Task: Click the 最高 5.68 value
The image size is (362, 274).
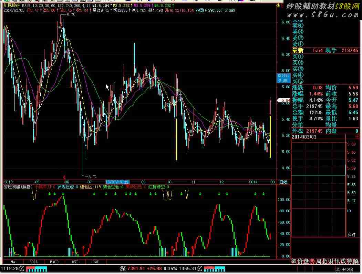Action: (x=353, y=106)
